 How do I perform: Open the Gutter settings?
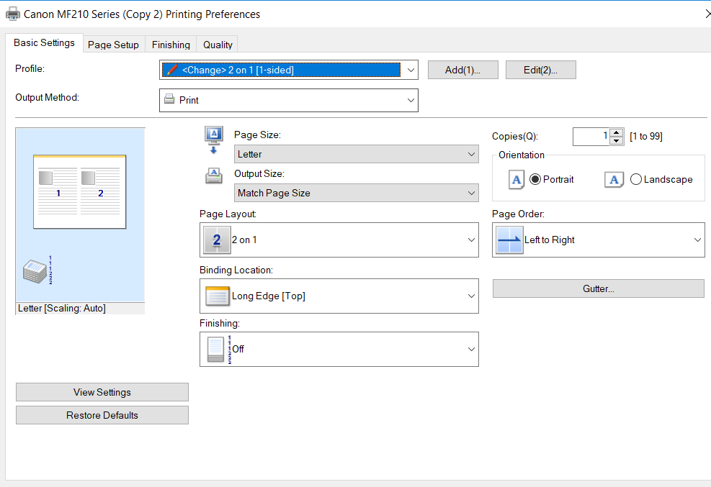598,288
